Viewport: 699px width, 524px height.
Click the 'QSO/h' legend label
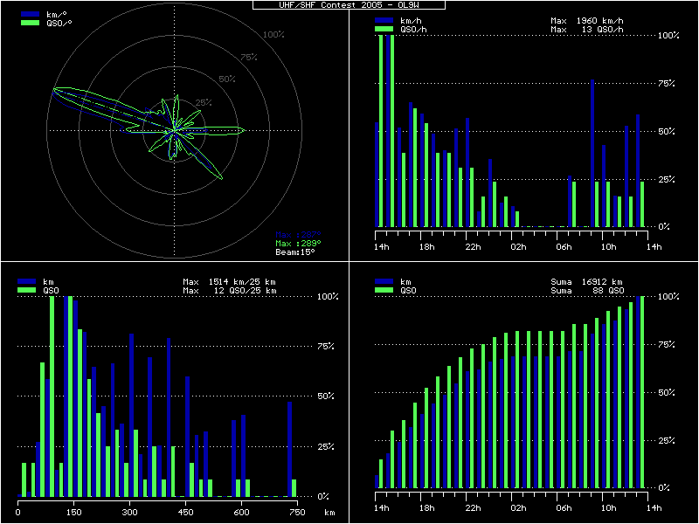click(413, 30)
